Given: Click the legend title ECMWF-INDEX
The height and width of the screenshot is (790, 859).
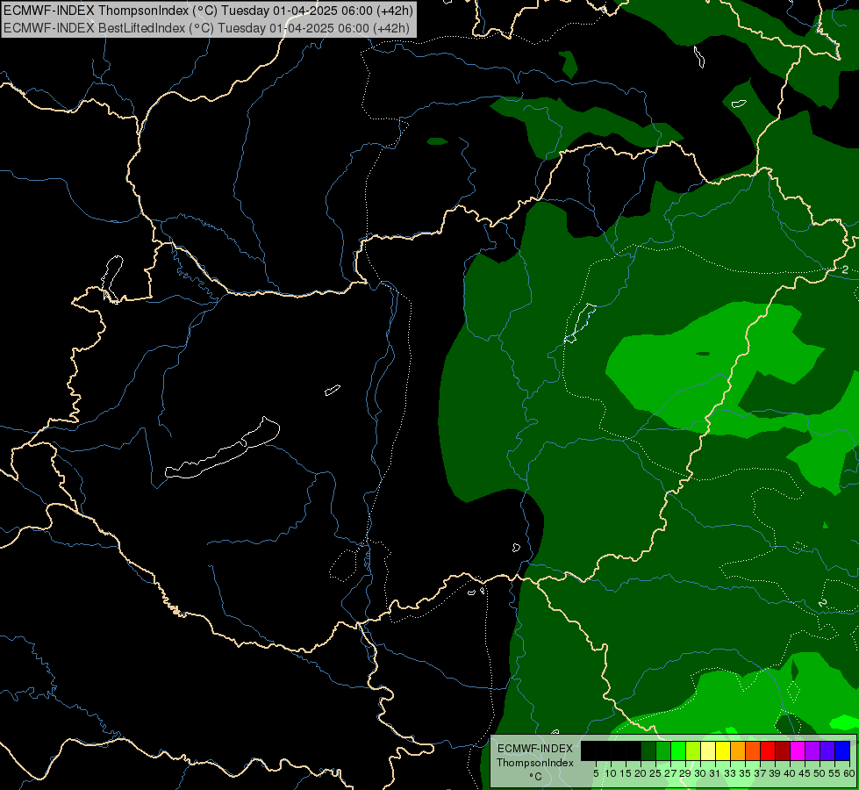Looking at the screenshot, I should (535, 749).
